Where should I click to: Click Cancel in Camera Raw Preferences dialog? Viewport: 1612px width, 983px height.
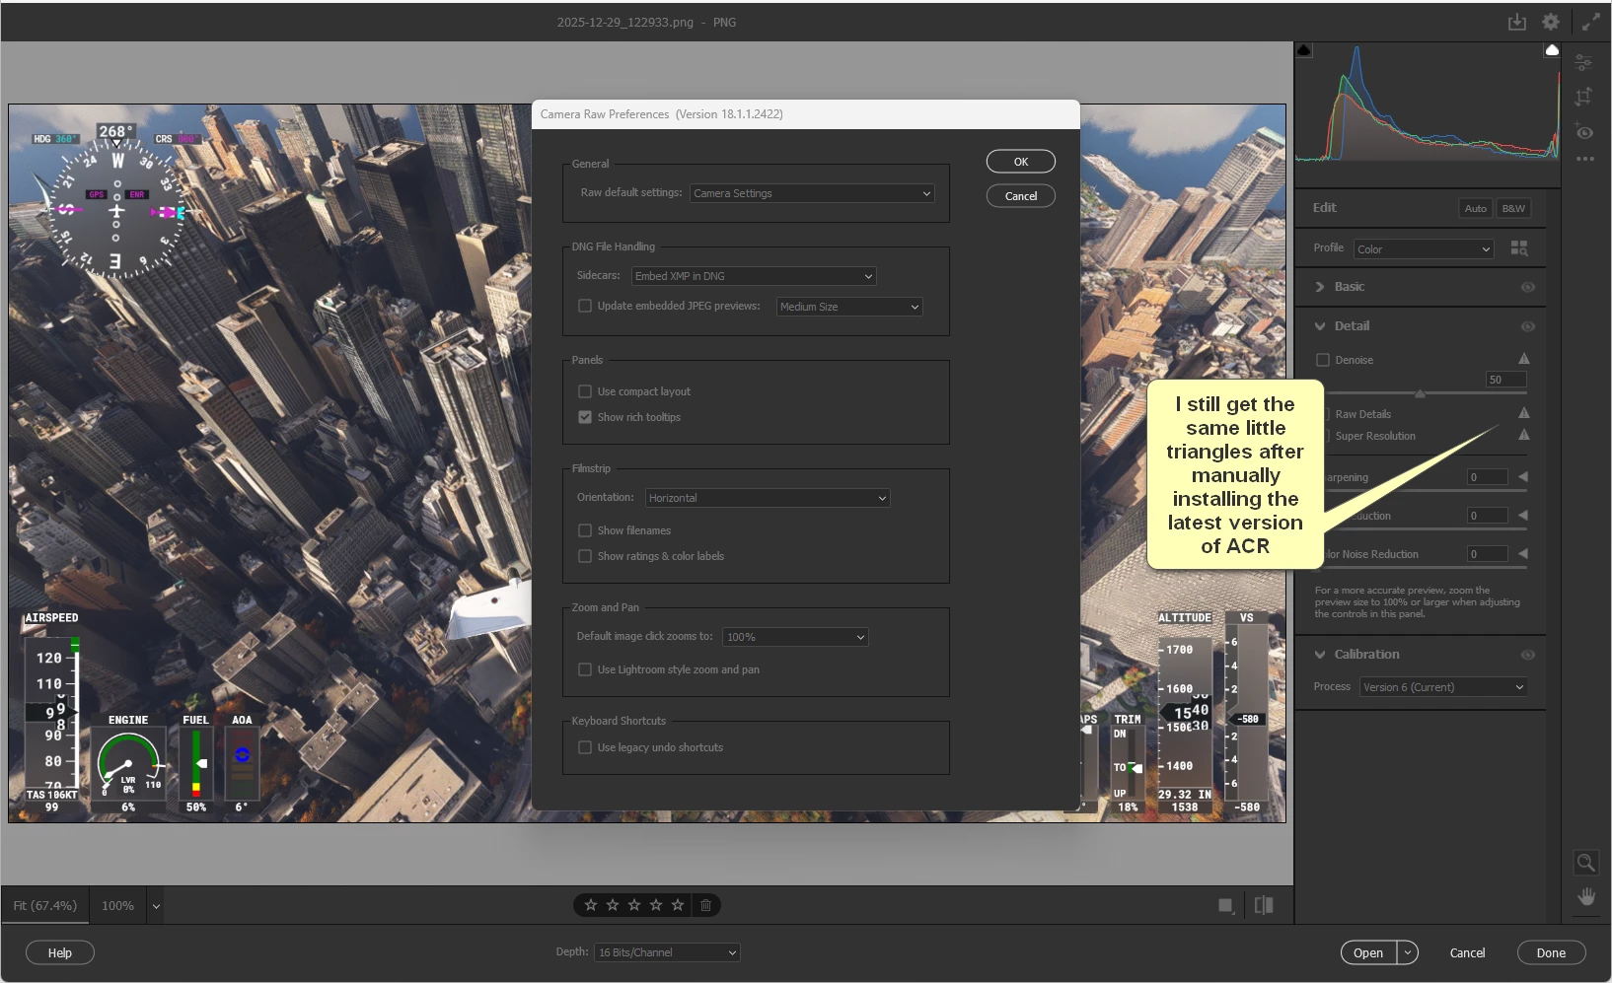(x=1021, y=196)
